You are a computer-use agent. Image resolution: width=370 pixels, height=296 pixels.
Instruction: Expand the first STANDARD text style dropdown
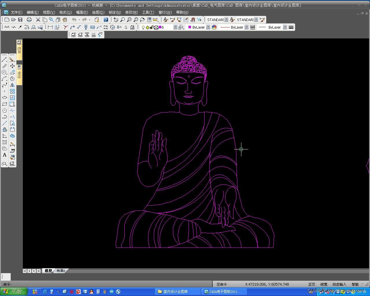pyautogui.click(x=226, y=20)
